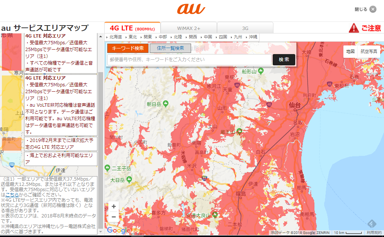Image resolution: width=384 pixels, height=237 pixels.
Task: Click the route 45 shield near 東松島
Action: (x=329, y=84)
